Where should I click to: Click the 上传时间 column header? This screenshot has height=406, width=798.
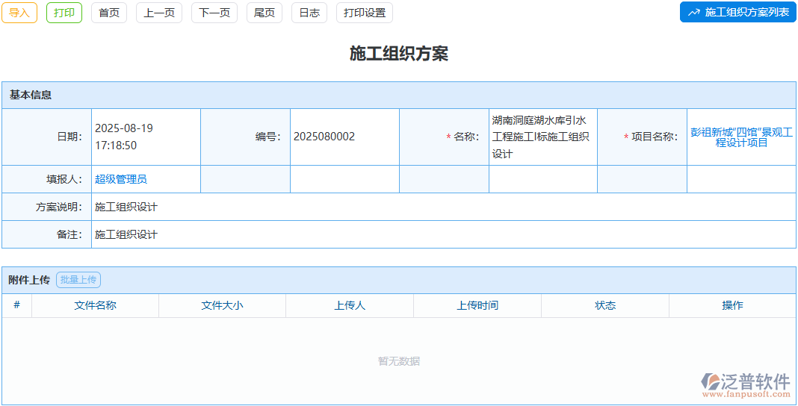477,305
